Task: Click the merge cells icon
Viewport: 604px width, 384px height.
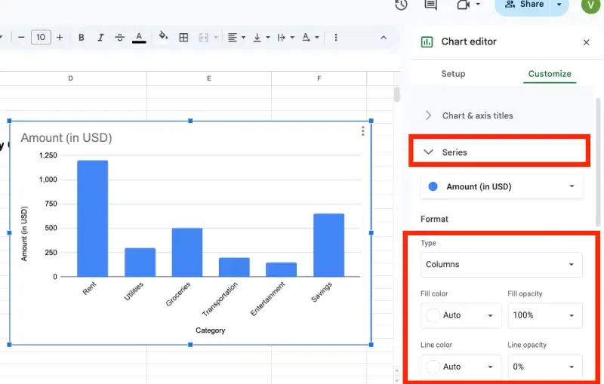Action: 203,37
